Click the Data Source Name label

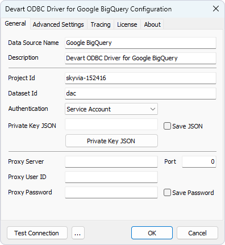coord(34,43)
